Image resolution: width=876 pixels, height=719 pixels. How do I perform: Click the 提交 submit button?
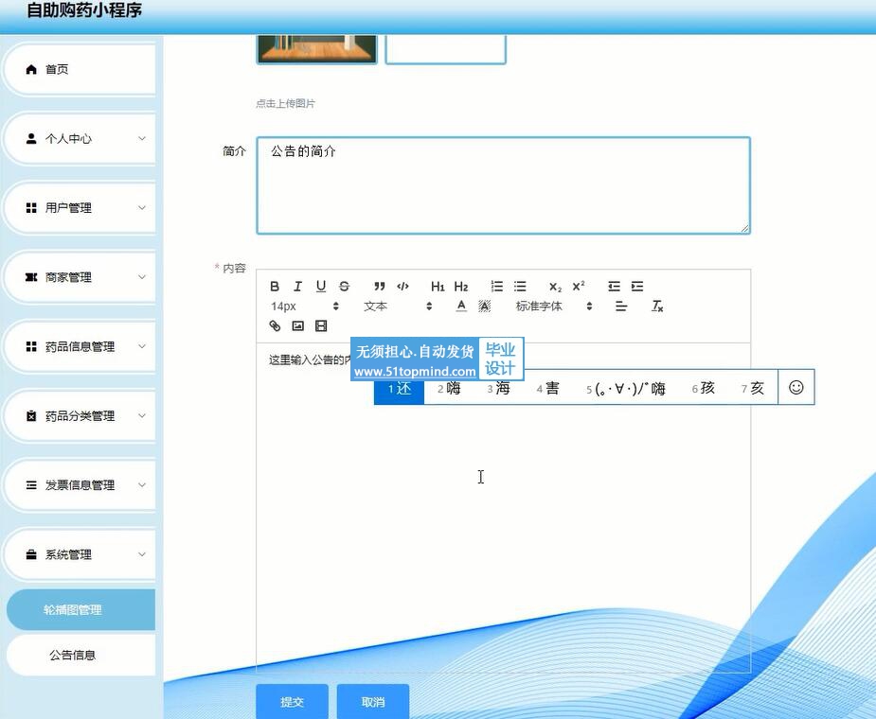pyautogui.click(x=292, y=702)
